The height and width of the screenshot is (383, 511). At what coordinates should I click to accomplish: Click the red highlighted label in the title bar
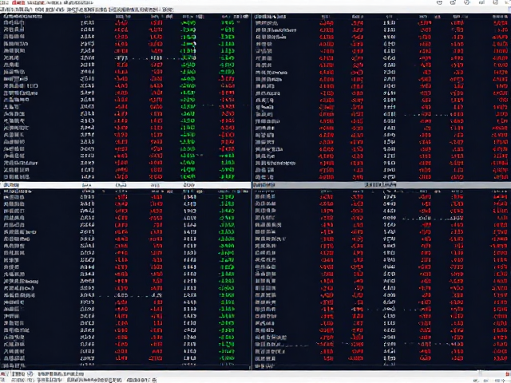tap(18, 3)
